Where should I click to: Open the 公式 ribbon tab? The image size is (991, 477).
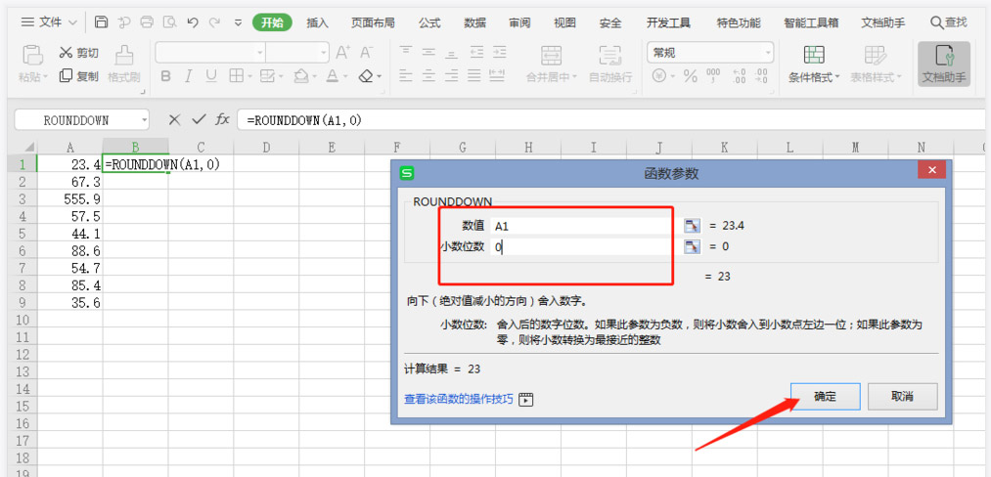pos(428,22)
